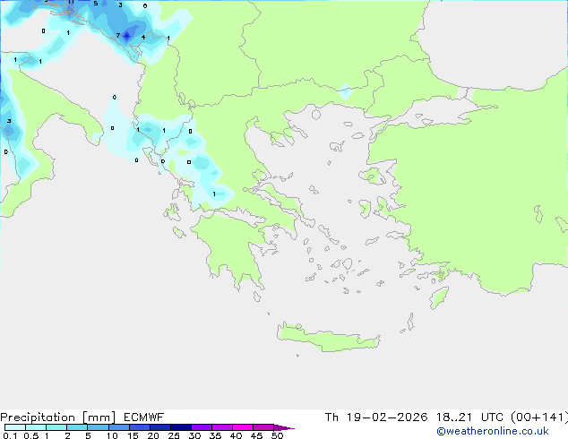Click the precipitation value '7' on the map
This screenshot has width=568, height=439.
(x=118, y=36)
